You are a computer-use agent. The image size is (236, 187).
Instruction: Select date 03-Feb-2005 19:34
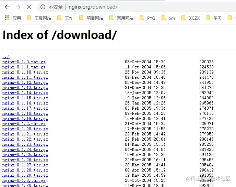pos(145,108)
